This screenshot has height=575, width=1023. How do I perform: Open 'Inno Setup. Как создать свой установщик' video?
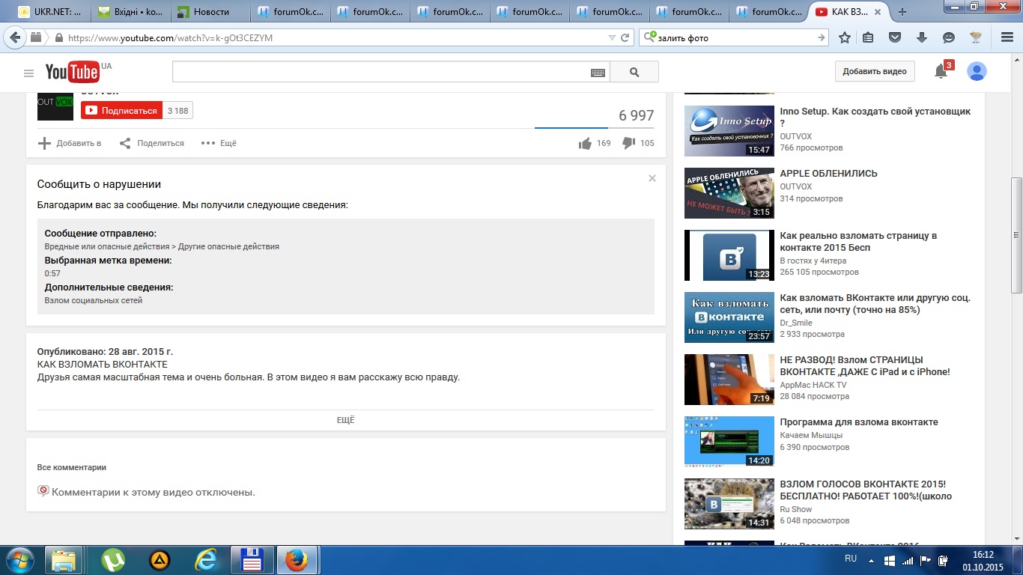875,117
